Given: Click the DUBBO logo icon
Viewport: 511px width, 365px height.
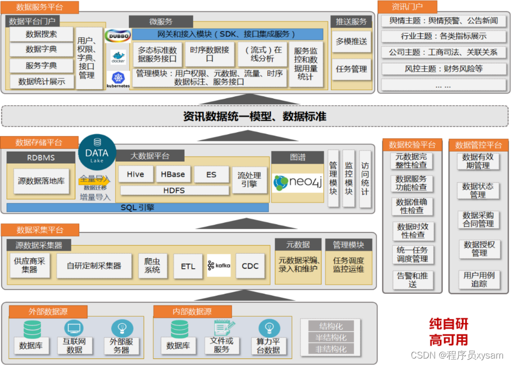Looking at the screenshot, I should click(x=118, y=36).
